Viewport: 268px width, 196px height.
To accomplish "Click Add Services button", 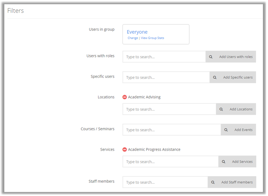I will click(x=237, y=162).
